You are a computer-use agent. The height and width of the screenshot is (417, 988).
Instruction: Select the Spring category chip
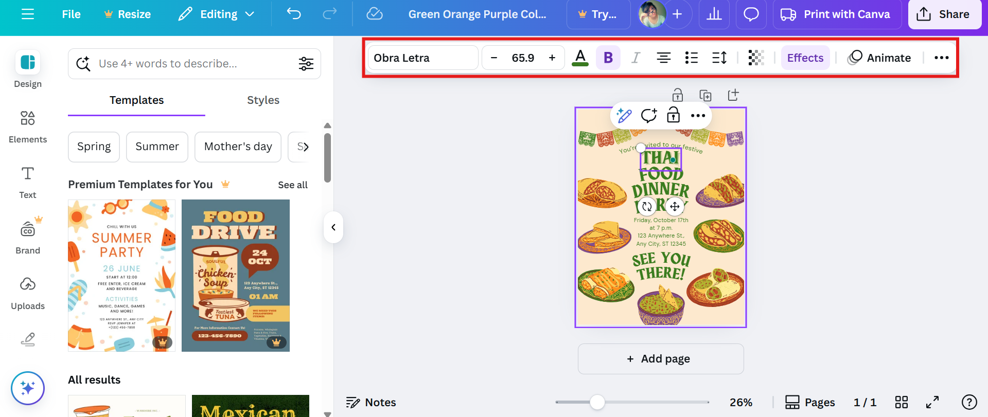(x=94, y=147)
